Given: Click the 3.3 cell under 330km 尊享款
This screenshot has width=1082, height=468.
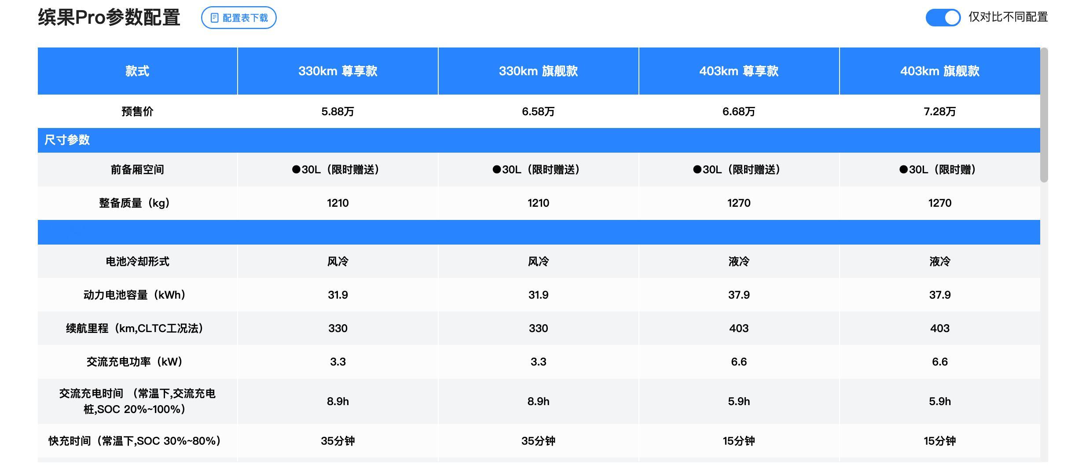Looking at the screenshot, I should click(337, 362).
